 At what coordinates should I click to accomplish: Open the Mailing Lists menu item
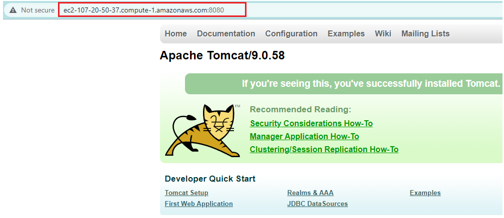425,33
